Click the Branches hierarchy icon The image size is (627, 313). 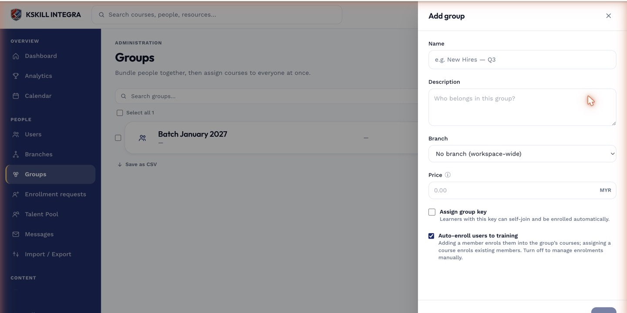tap(16, 154)
